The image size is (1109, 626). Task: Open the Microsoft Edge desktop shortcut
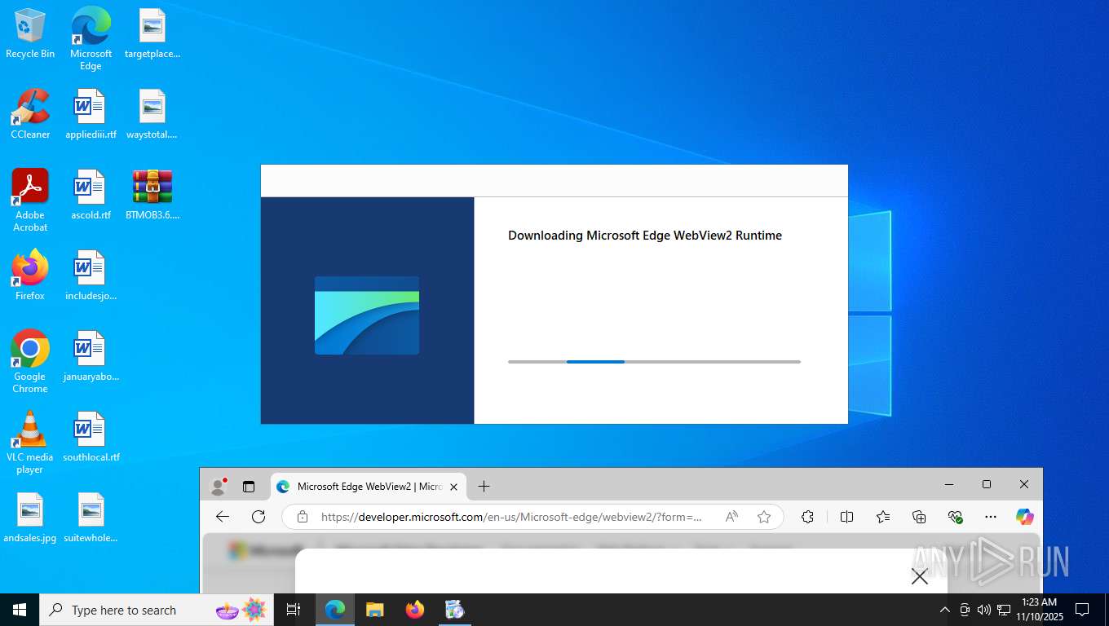(91, 38)
